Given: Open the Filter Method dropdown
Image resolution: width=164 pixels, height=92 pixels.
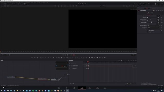Looking at the screenshot, I should pos(153,27).
